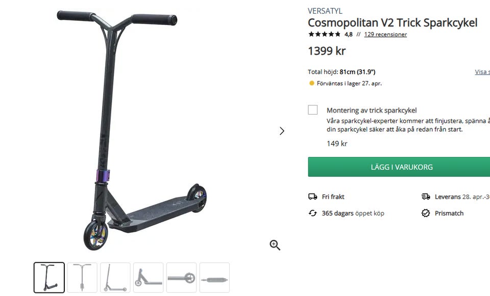Select the side profile scooter thumbnail

[115, 278]
